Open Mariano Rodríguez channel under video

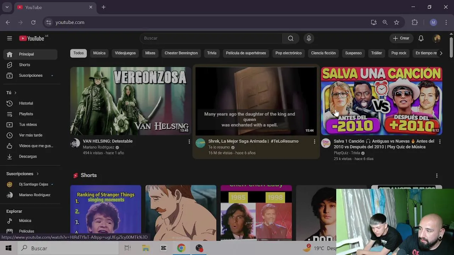point(99,147)
